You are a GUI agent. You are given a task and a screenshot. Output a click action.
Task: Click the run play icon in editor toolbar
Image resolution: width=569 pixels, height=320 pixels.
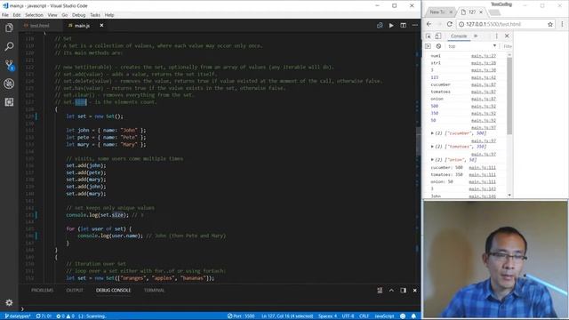(391, 26)
